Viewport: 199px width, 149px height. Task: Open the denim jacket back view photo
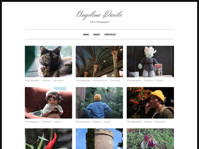(99, 103)
